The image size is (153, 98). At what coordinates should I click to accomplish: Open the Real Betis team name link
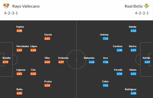(x=134, y=6)
